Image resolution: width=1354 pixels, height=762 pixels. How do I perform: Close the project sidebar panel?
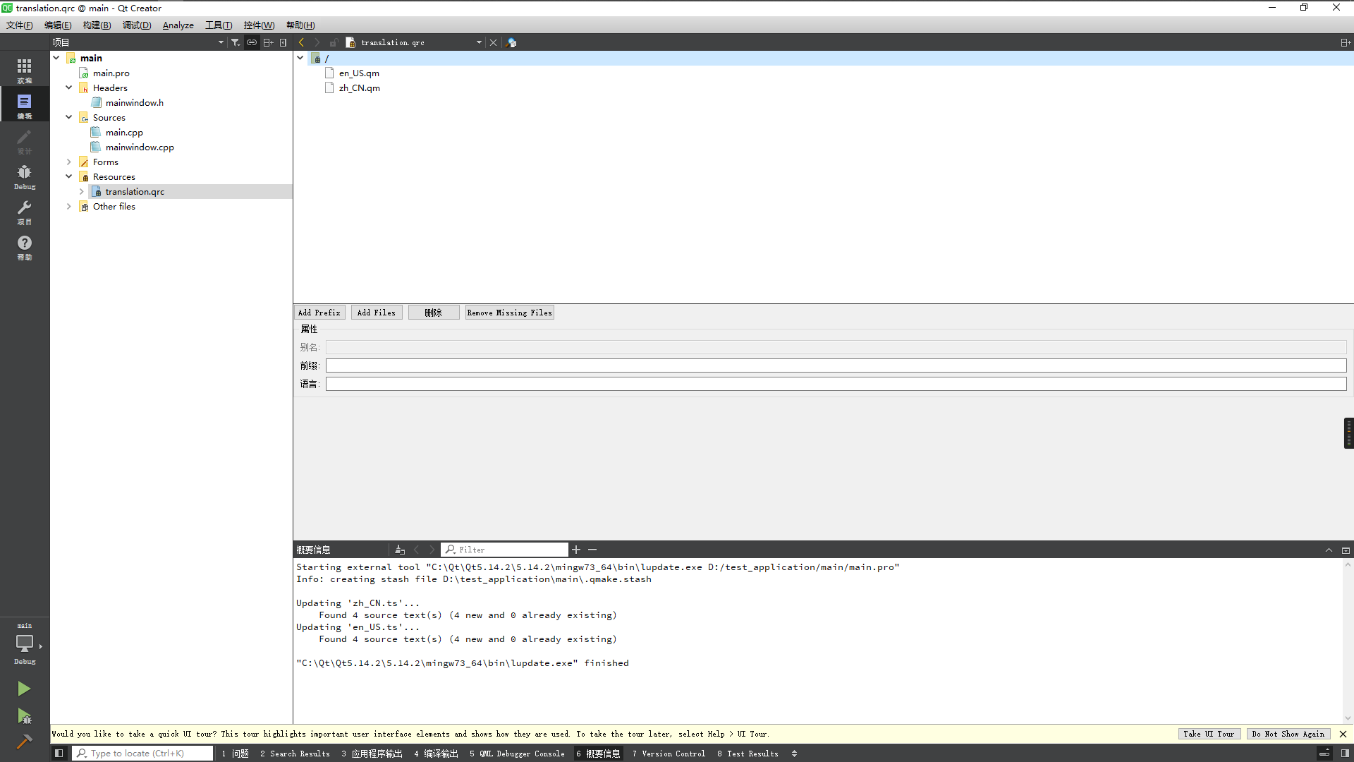point(283,42)
